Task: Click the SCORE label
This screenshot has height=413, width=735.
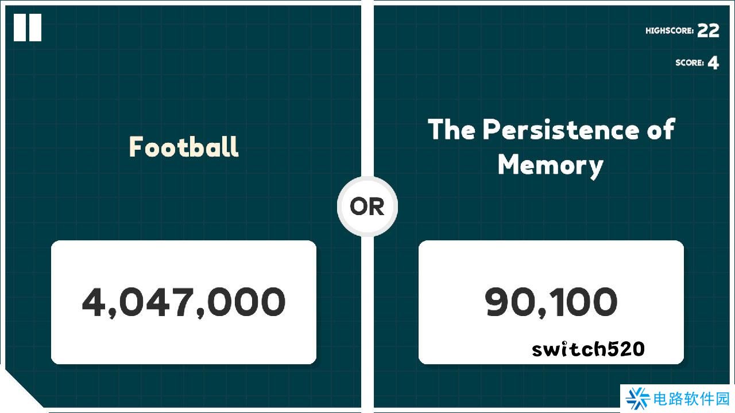Action: coord(689,63)
